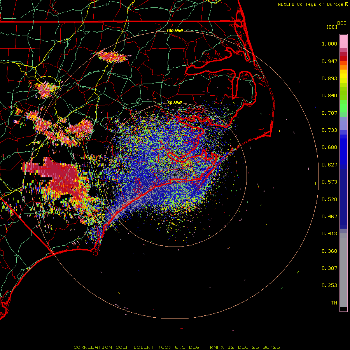Screen dimensions: 350x350
Task: Click the Correlation Coefficient KMHX caption
Action: [177, 347]
